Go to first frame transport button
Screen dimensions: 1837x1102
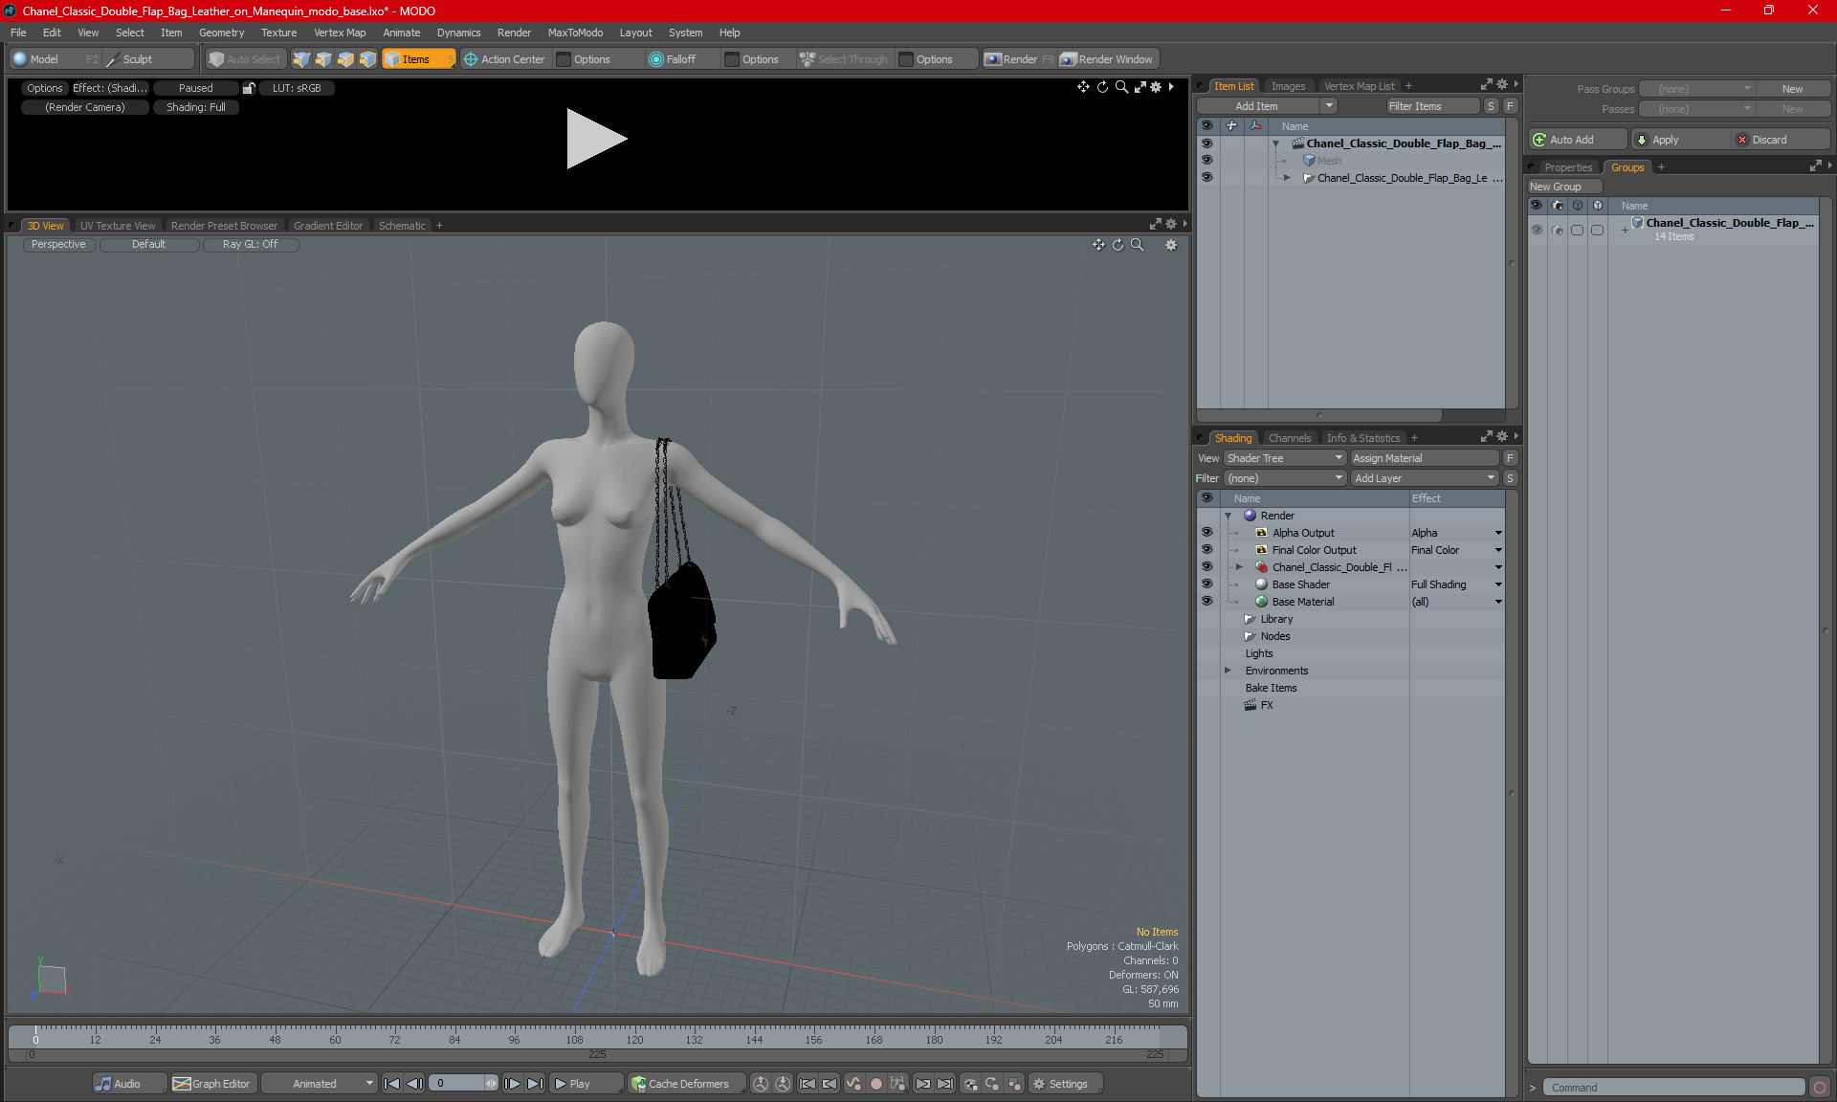391,1084
